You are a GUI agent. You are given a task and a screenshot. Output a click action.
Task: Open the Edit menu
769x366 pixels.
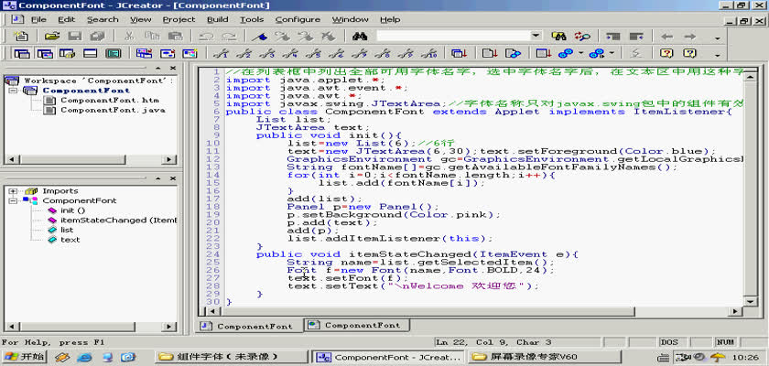point(67,19)
